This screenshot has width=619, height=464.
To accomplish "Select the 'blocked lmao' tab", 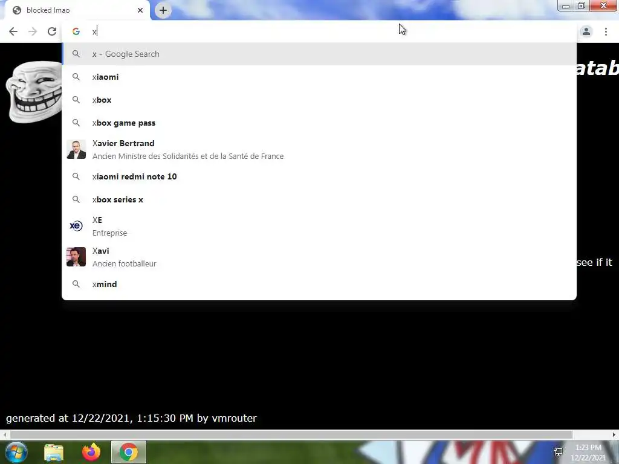I will (77, 10).
